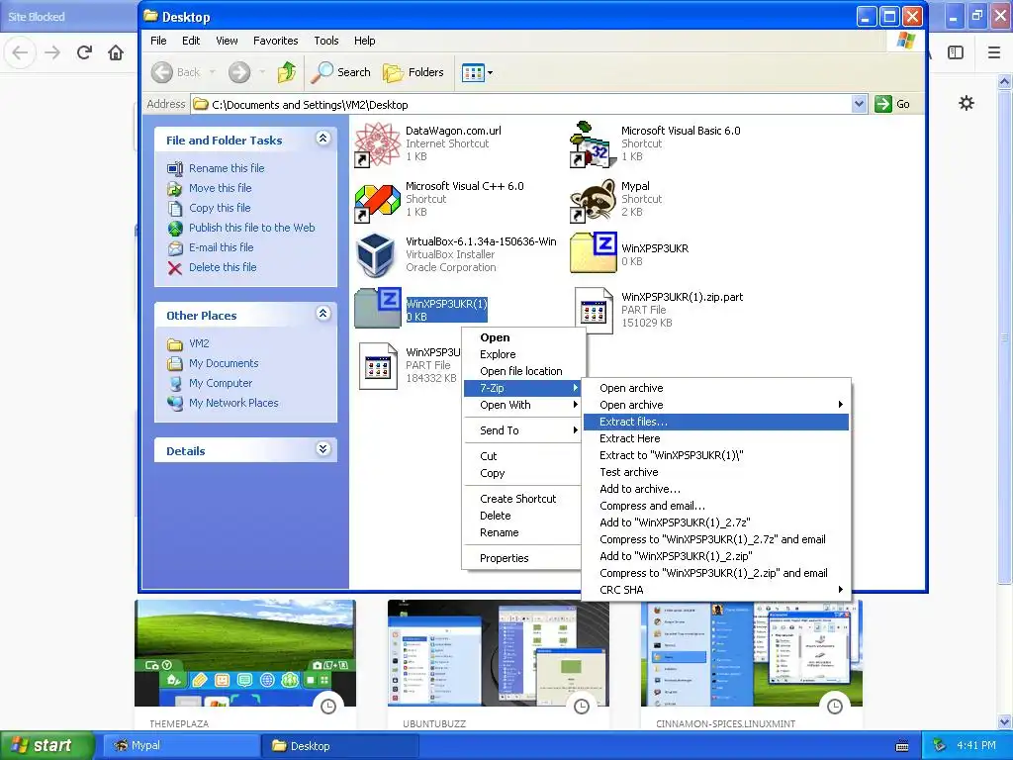Click Publish this file to the Web
This screenshot has height=760, width=1013.
pos(252,229)
